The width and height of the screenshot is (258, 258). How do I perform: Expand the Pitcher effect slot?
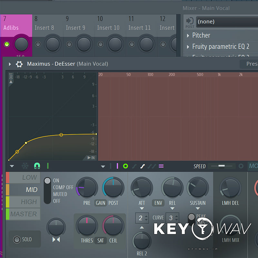tap(188, 35)
